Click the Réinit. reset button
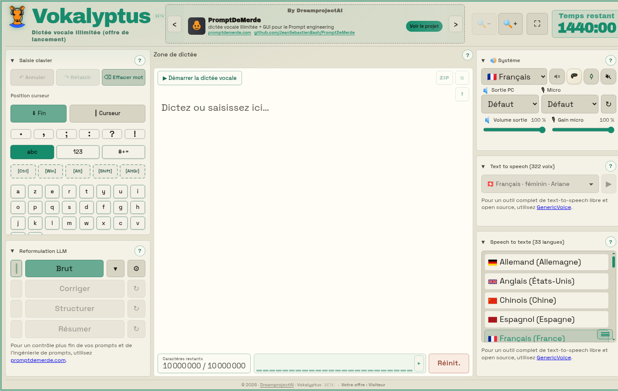Image resolution: width=618 pixels, height=391 pixels. (449, 363)
